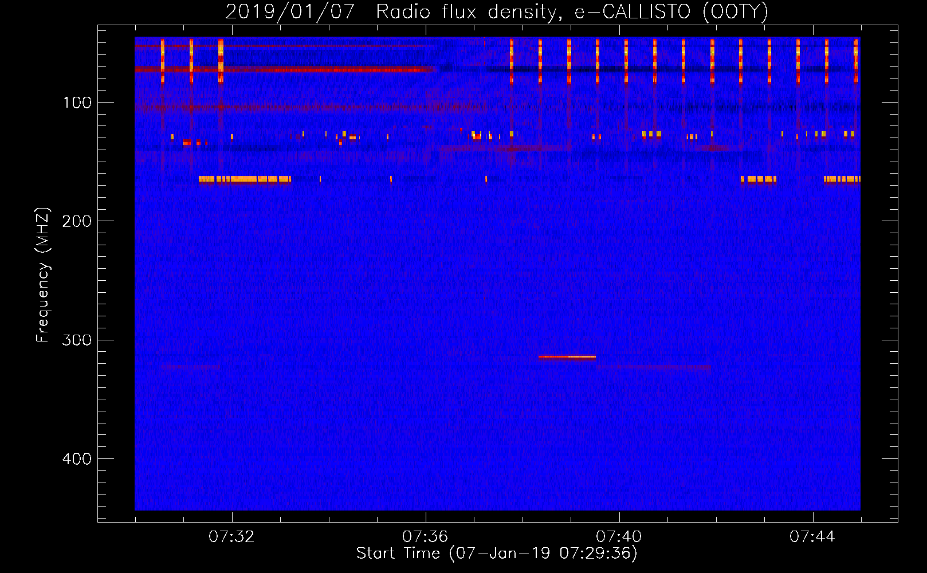Click the 07:44 time tick label

pos(812,537)
